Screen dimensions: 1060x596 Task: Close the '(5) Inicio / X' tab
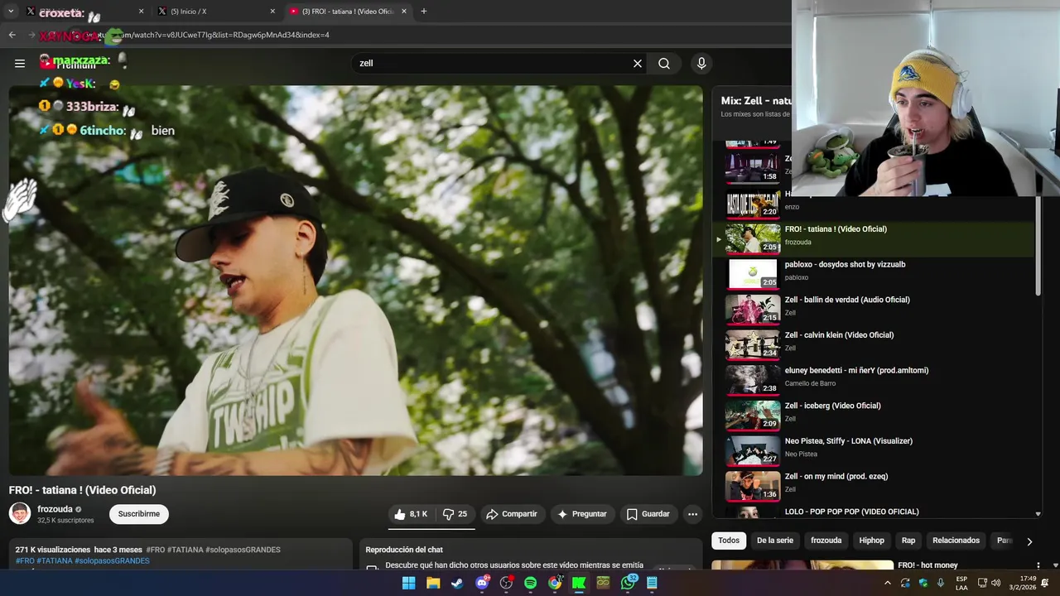tap(272, 12)
